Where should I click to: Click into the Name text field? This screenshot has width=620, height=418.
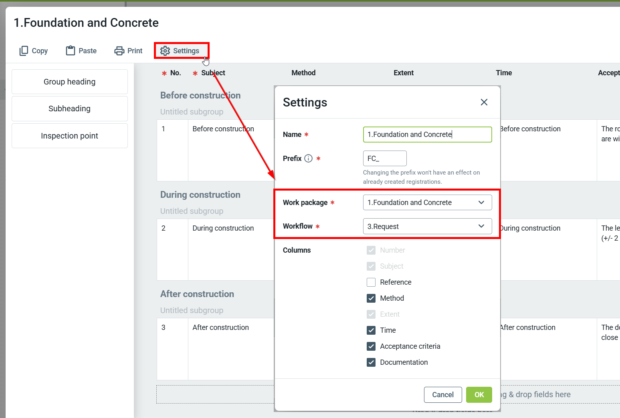[x=427, y=135]
